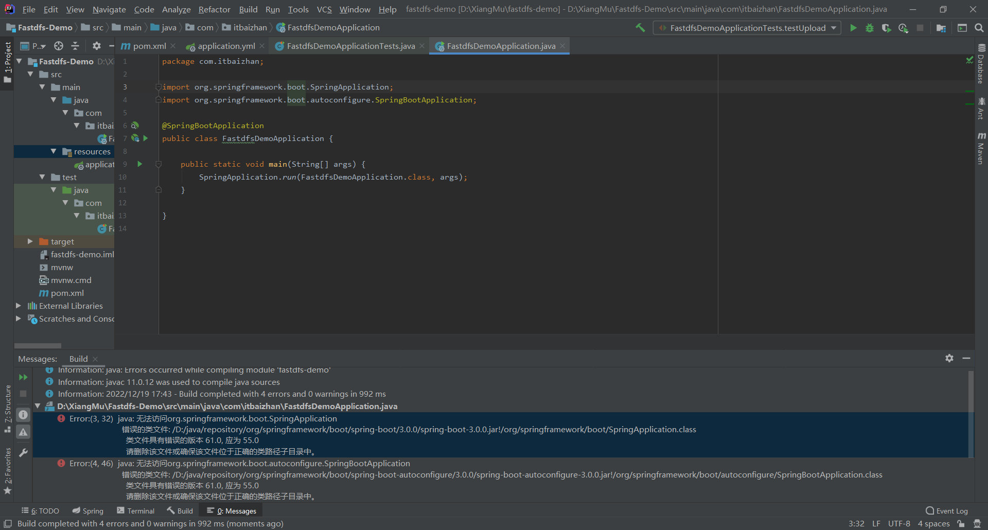Image resolution: width=988 pixels, height=530 pixels.
Task: Change indent setting '4 spaces'
Action: (933, 524)
